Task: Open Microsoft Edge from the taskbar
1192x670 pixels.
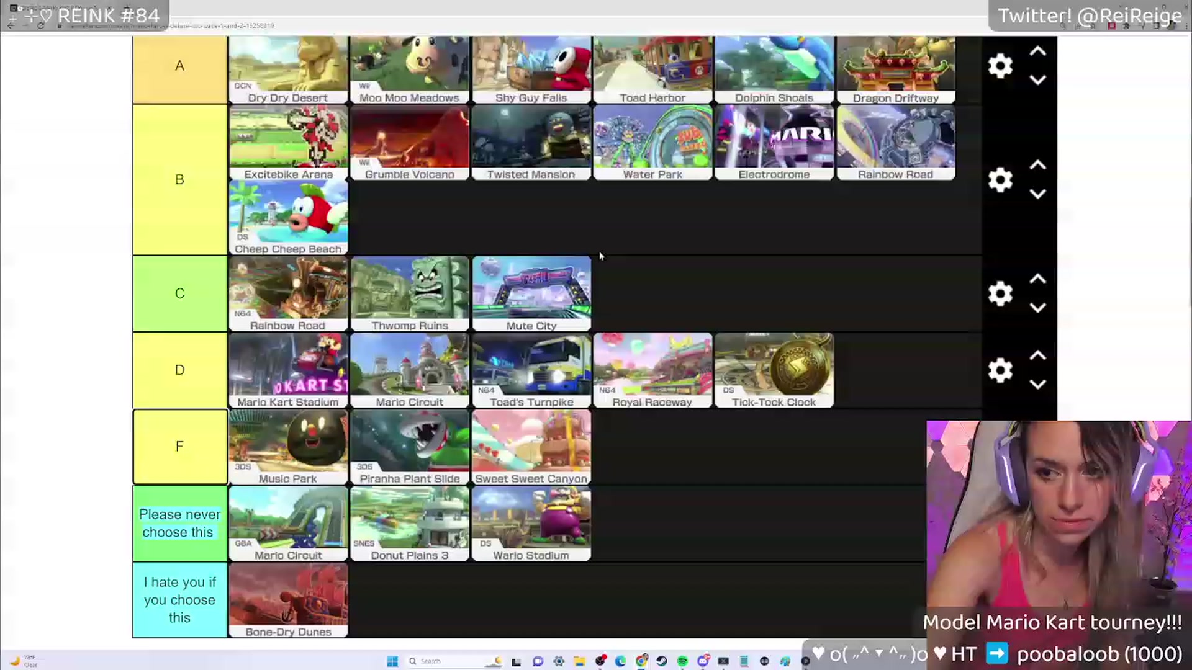Action: coord(620,661)
